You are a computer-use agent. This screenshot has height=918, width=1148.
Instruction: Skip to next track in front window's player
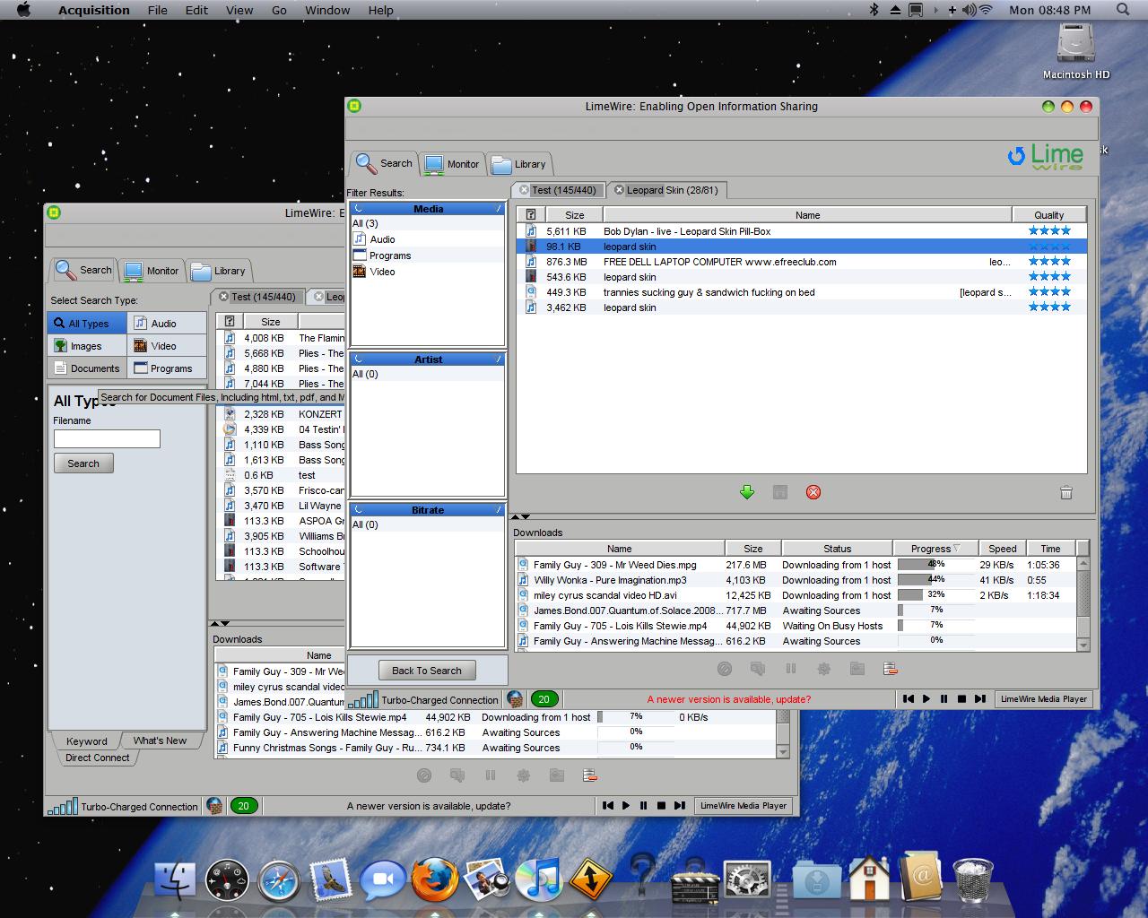click(979, 699)
